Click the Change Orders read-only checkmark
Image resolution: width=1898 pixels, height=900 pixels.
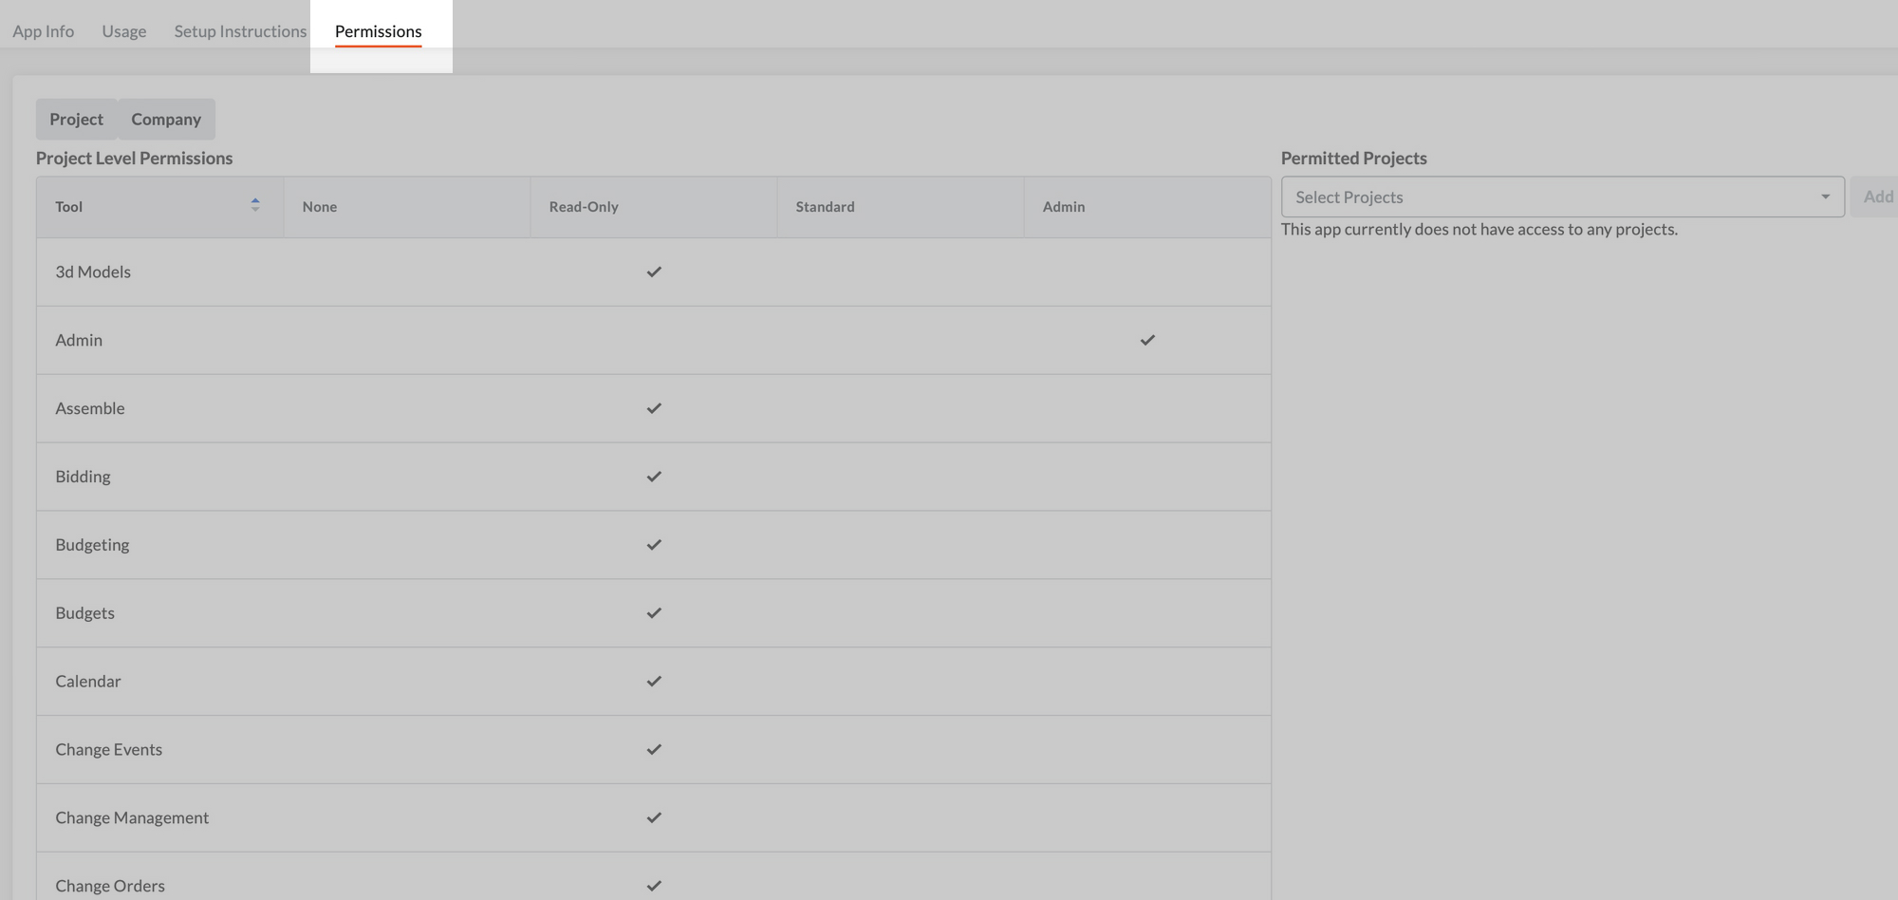click(x=654, y=886)
